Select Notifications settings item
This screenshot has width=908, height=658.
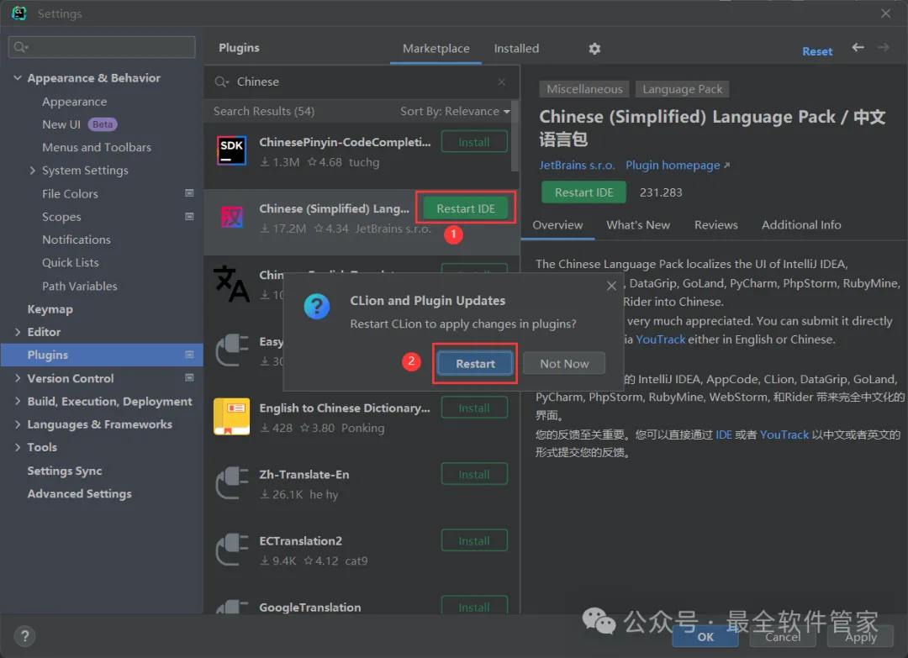click(76, 240)
